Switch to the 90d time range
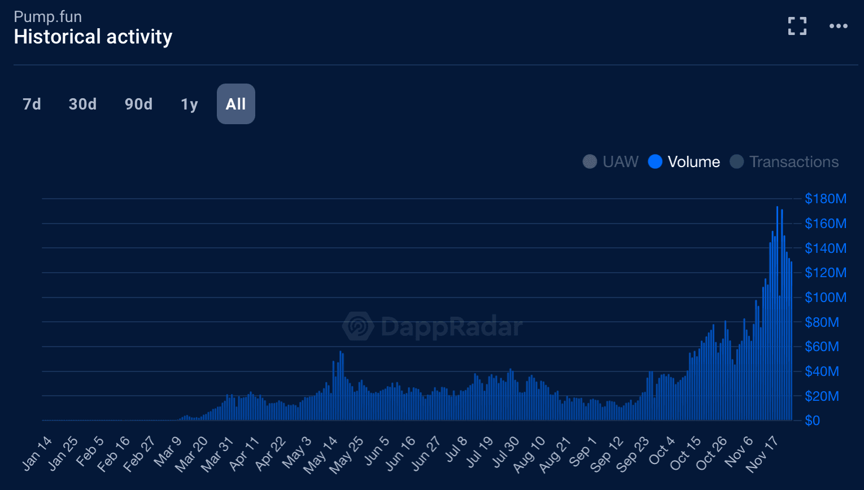The image size is (864, 490). pos(138,104)
